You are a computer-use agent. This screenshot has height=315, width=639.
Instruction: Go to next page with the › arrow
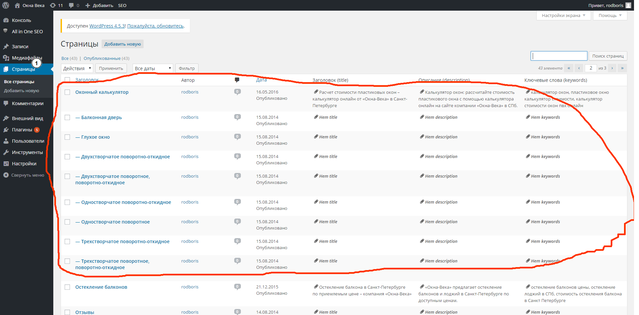click(612, 68)
